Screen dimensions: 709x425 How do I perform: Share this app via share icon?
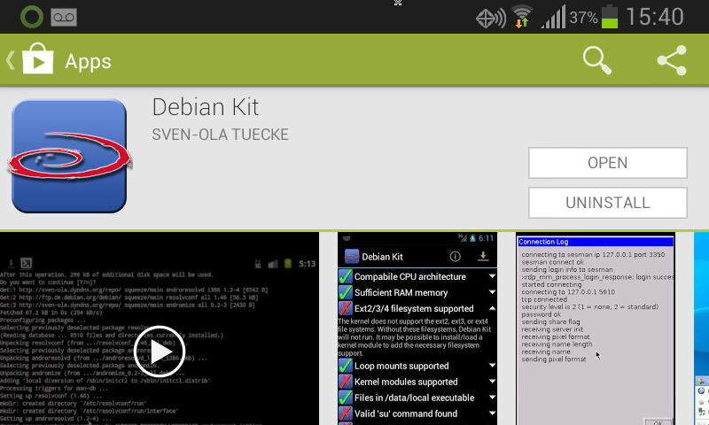[x=672, y=60]
